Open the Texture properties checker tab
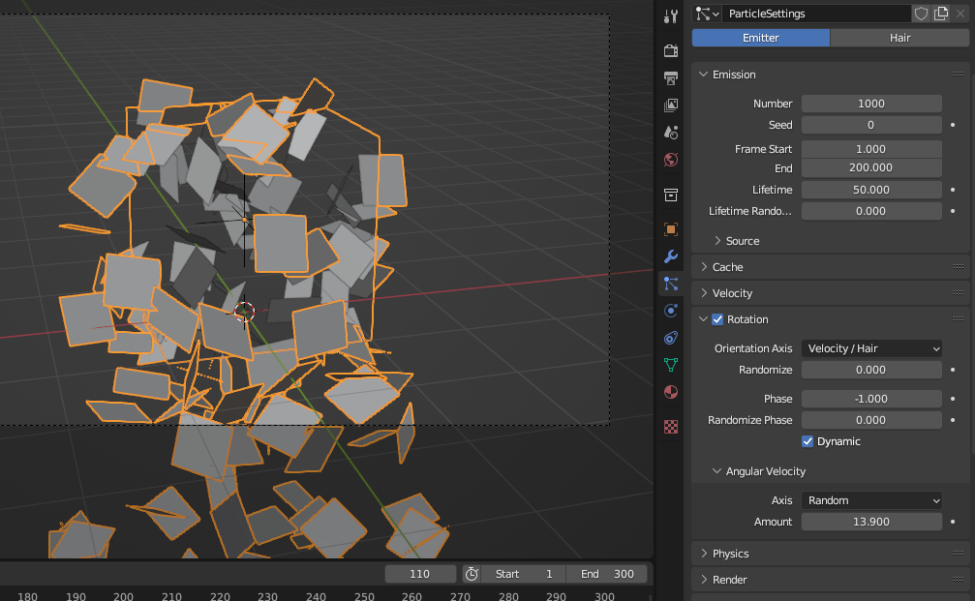This screenshot has height=601, width=975. point(670,426)
